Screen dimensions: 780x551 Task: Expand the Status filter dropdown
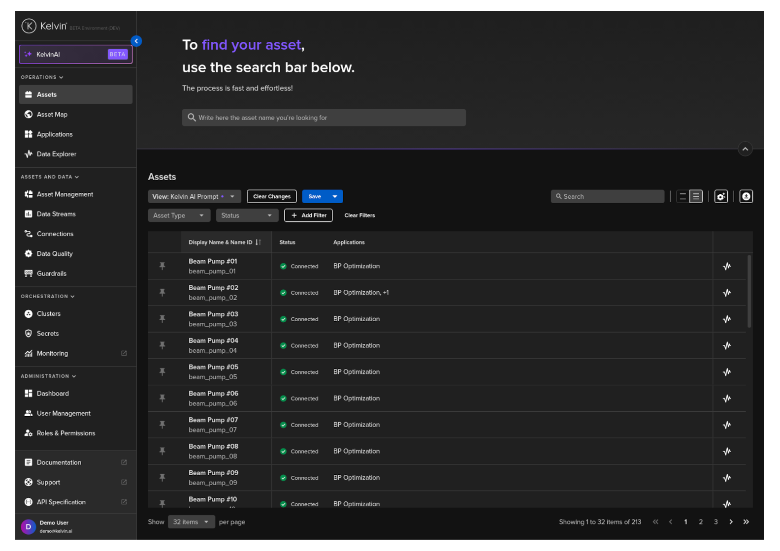(x=247, y=215)
